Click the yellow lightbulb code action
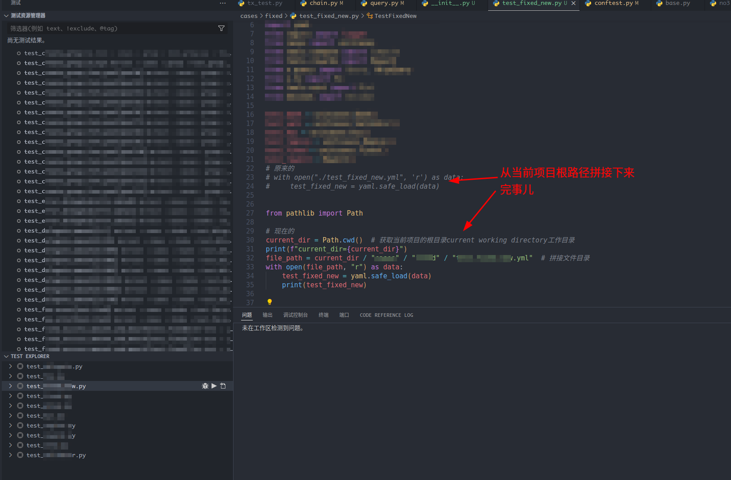Image resolution: width=731 pixels, height=480 pixels. (x=270, y=302)
